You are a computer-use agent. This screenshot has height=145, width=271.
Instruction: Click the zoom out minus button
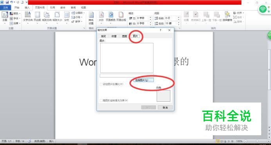[246, 141]
